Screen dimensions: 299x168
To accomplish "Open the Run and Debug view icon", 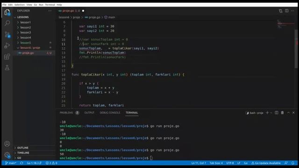I will click(7, 45).
